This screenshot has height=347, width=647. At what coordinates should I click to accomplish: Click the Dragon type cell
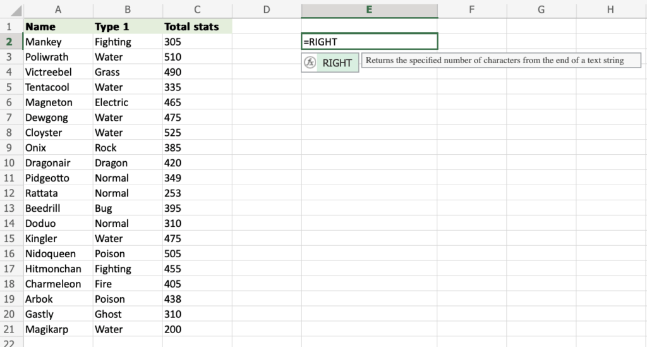pyautogui.click(x=128, y=163)
